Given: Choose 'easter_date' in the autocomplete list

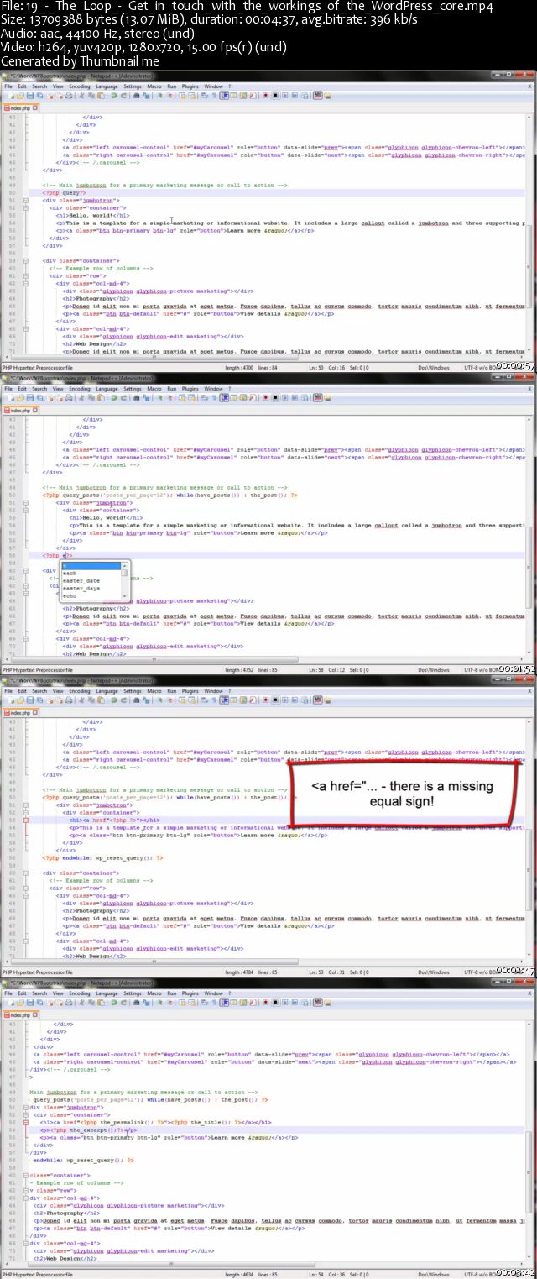Looking at the screenshot, I should (81, 580).
